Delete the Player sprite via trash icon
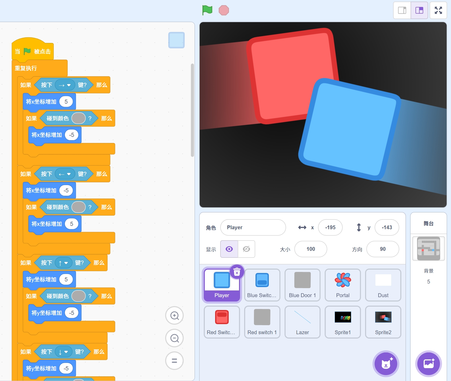 [237, 272]
